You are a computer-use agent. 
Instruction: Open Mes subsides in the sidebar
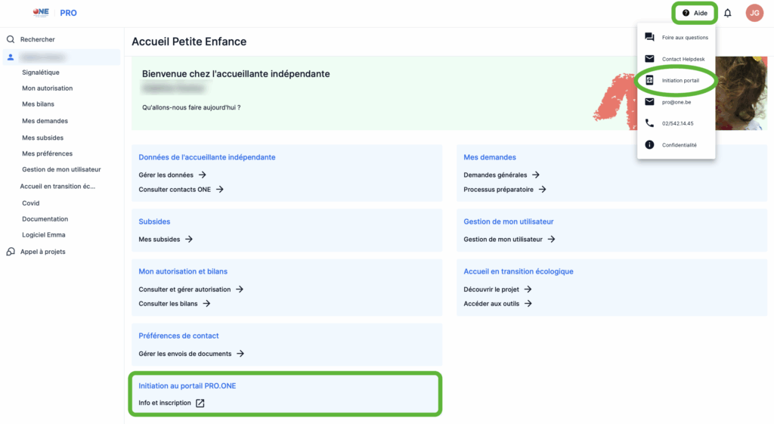[42, 138]
